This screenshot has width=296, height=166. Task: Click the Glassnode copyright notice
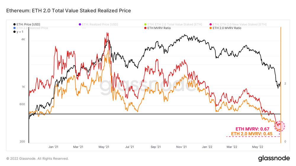point(37,159)
